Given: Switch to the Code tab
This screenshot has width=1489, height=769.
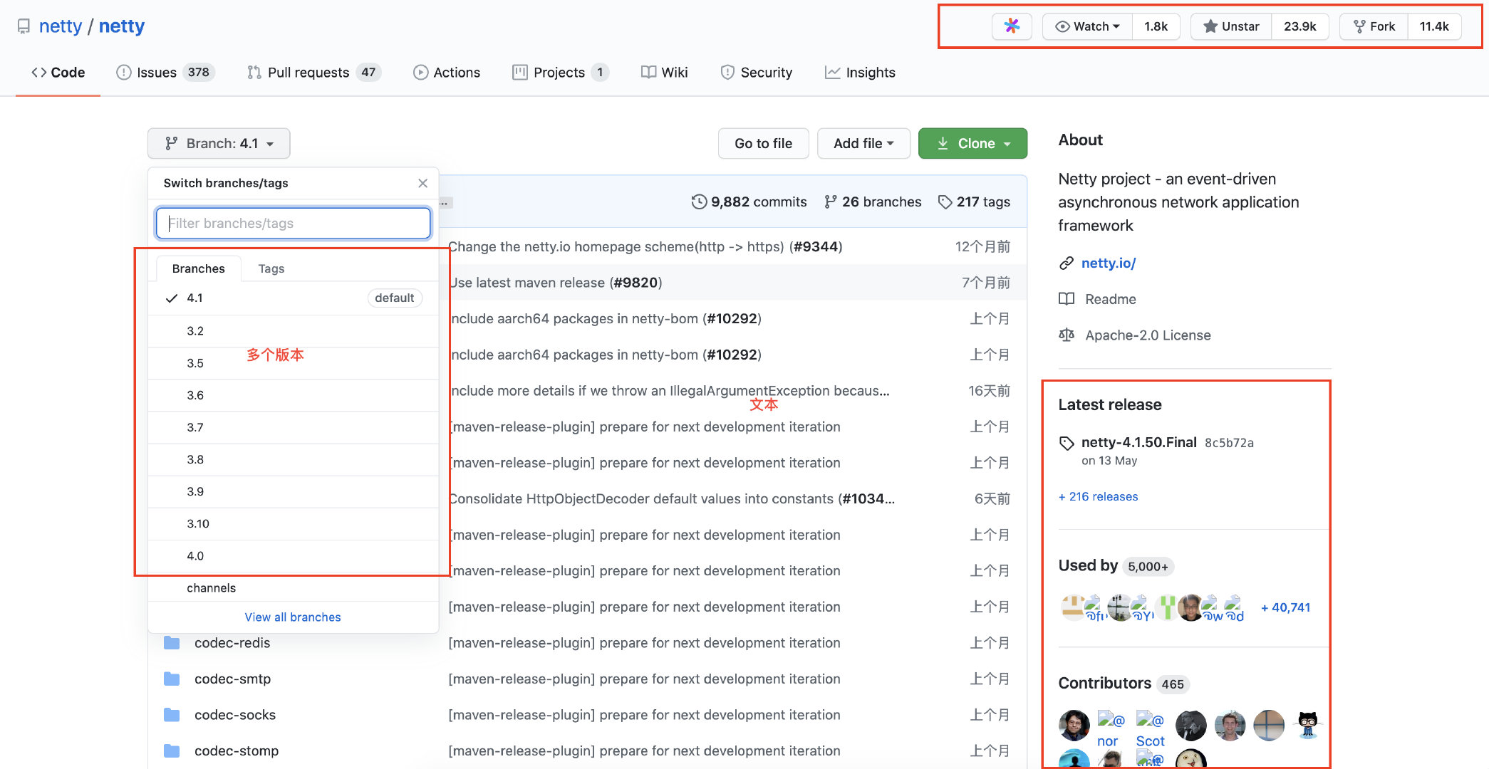Looking at the screenshot, I should (x=58, y=73).
